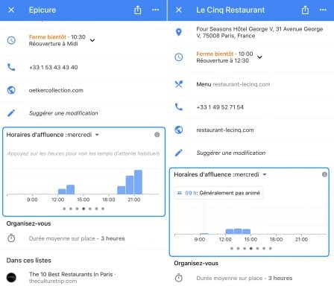
Task: Open day dropdown in Epicure Horaires d'affluence
Action: (x=97, y=135)
